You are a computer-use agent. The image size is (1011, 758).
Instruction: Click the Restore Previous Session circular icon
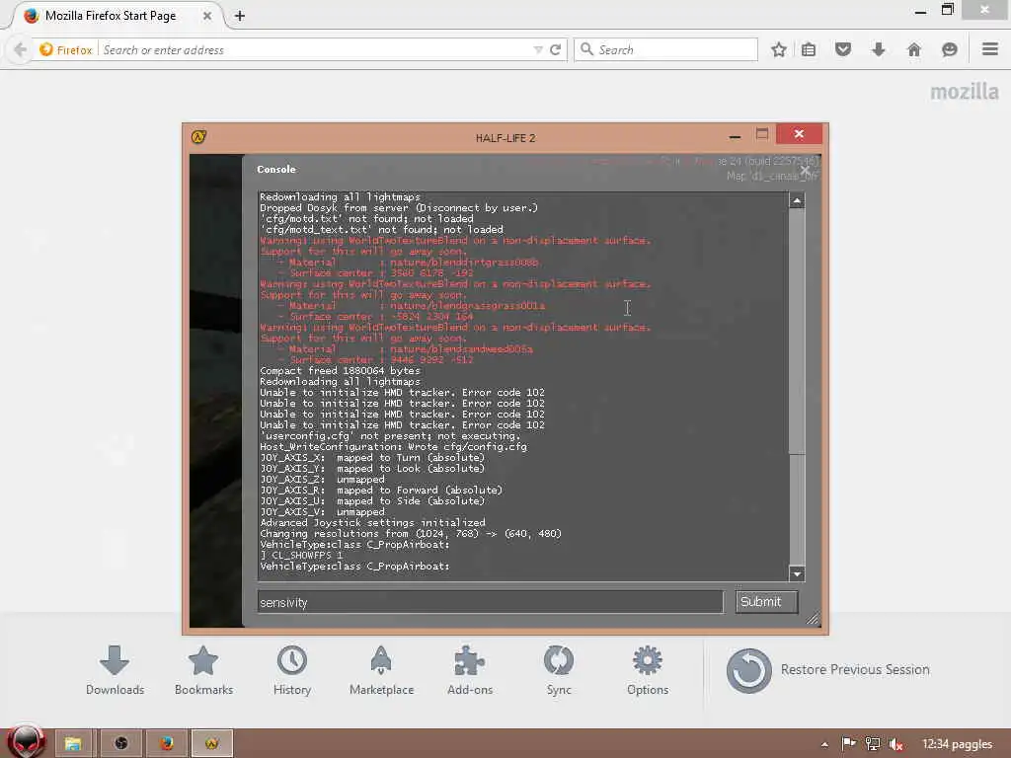pos(748,670)
